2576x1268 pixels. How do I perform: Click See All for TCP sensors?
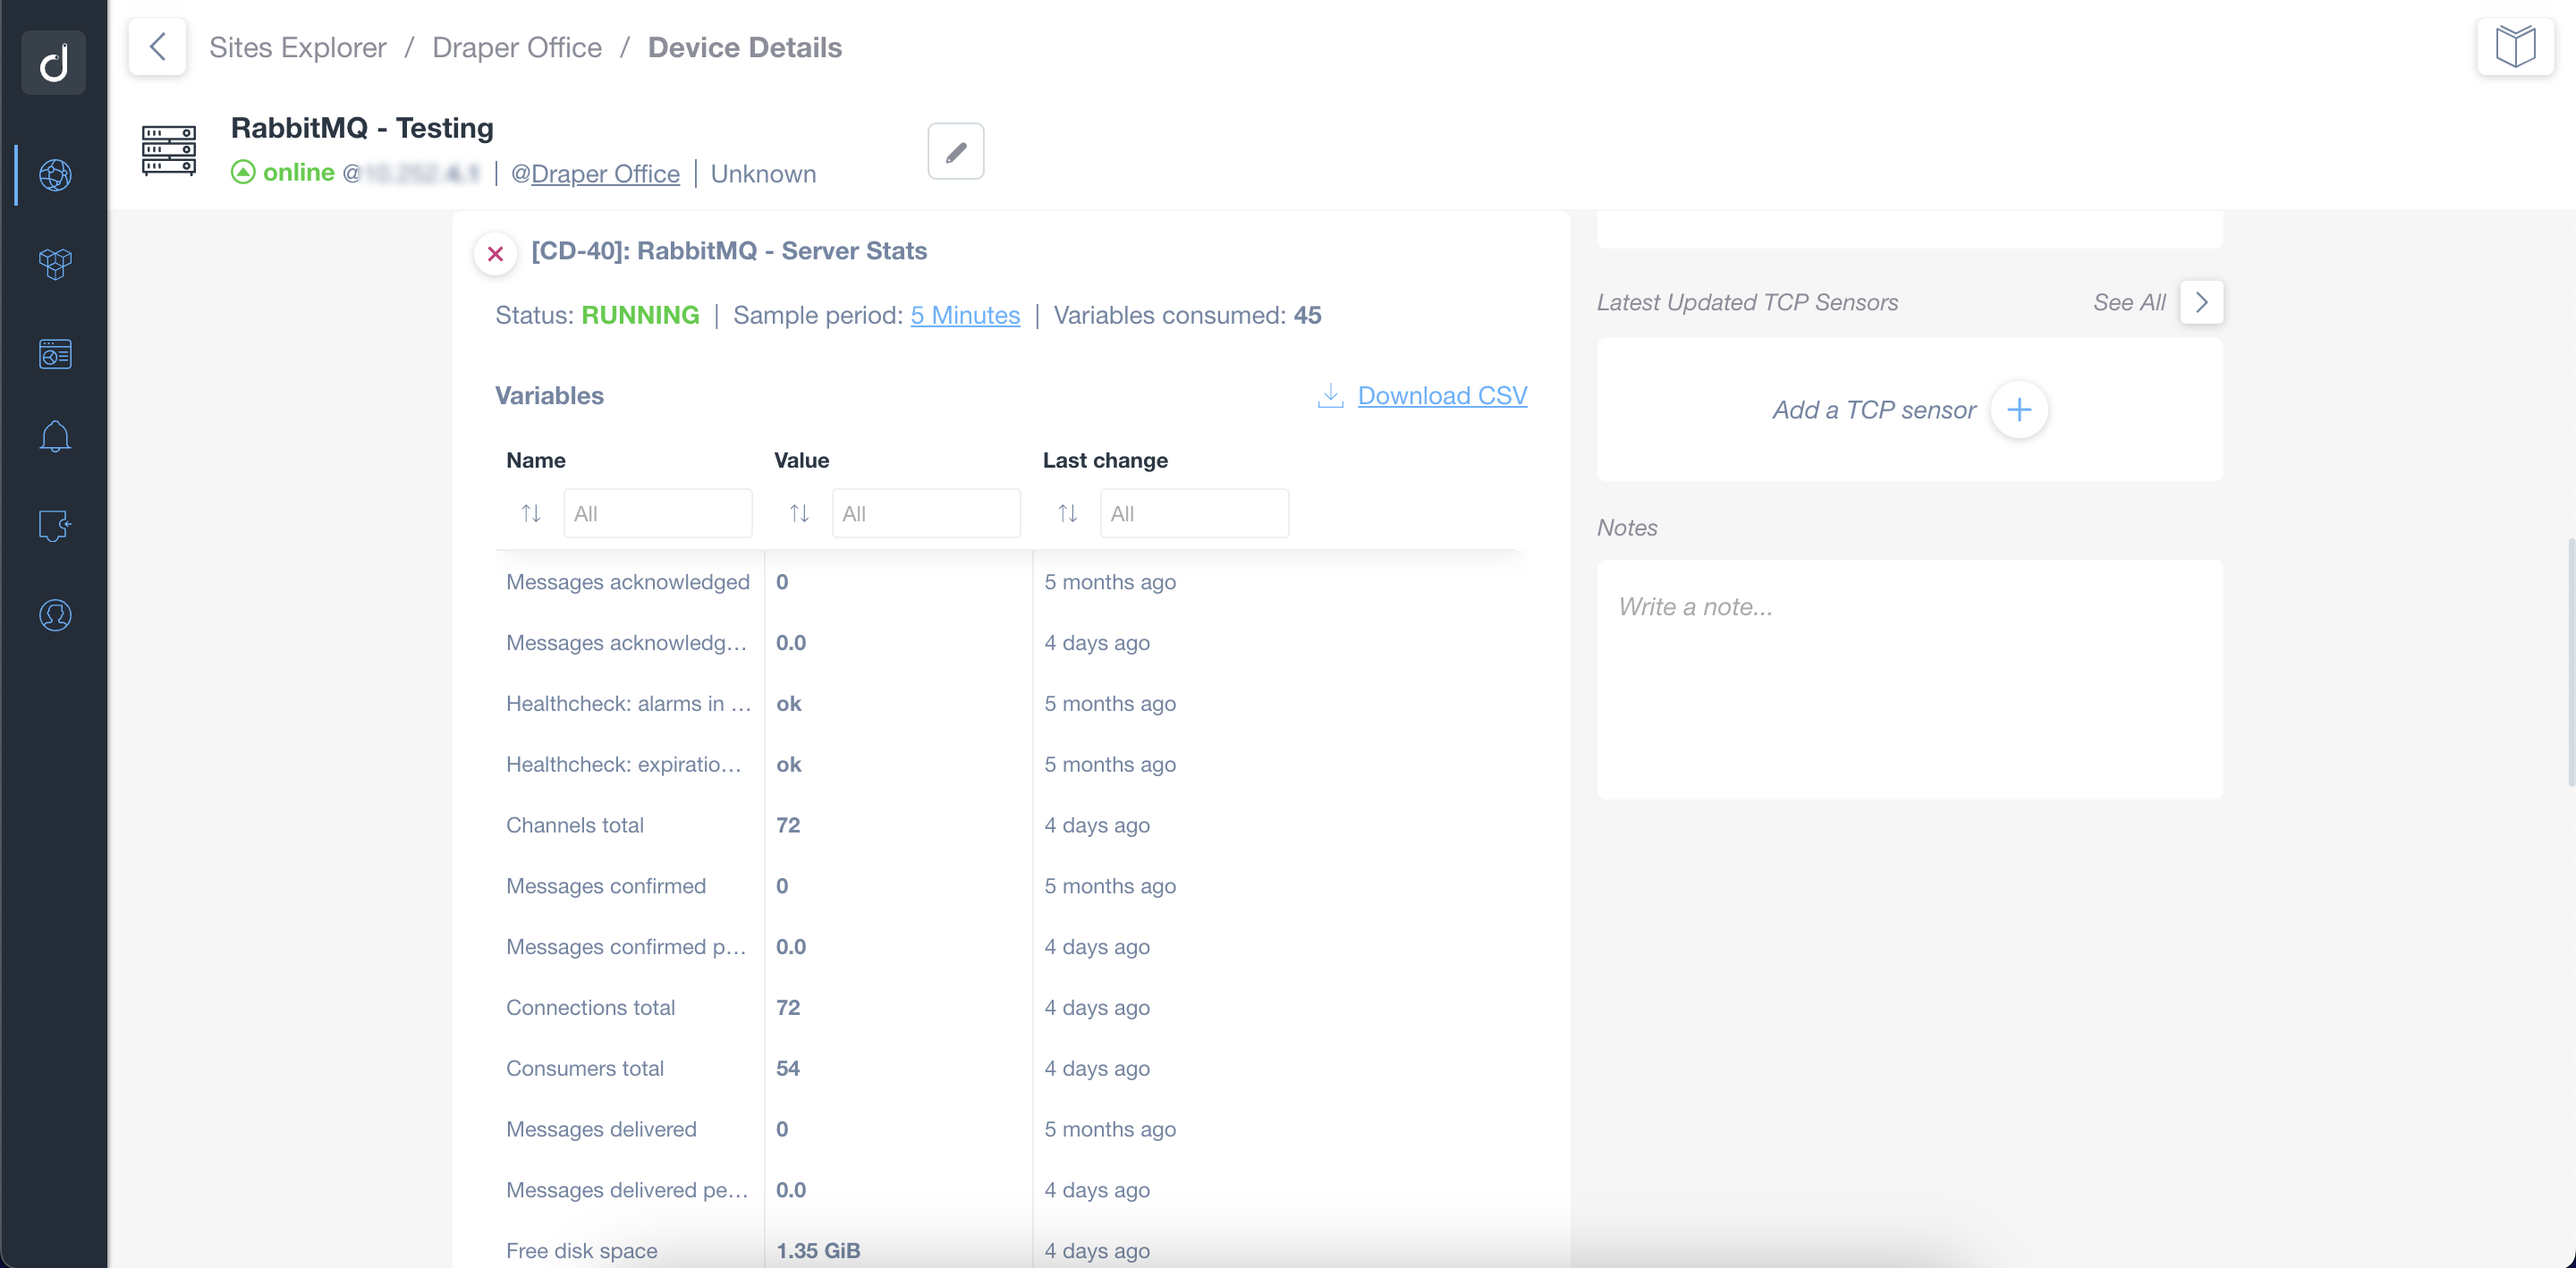coord(2129,302)
